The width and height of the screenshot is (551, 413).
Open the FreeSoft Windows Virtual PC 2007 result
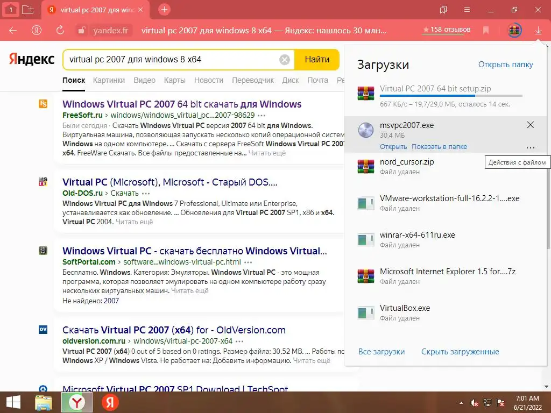coord(182,104)
